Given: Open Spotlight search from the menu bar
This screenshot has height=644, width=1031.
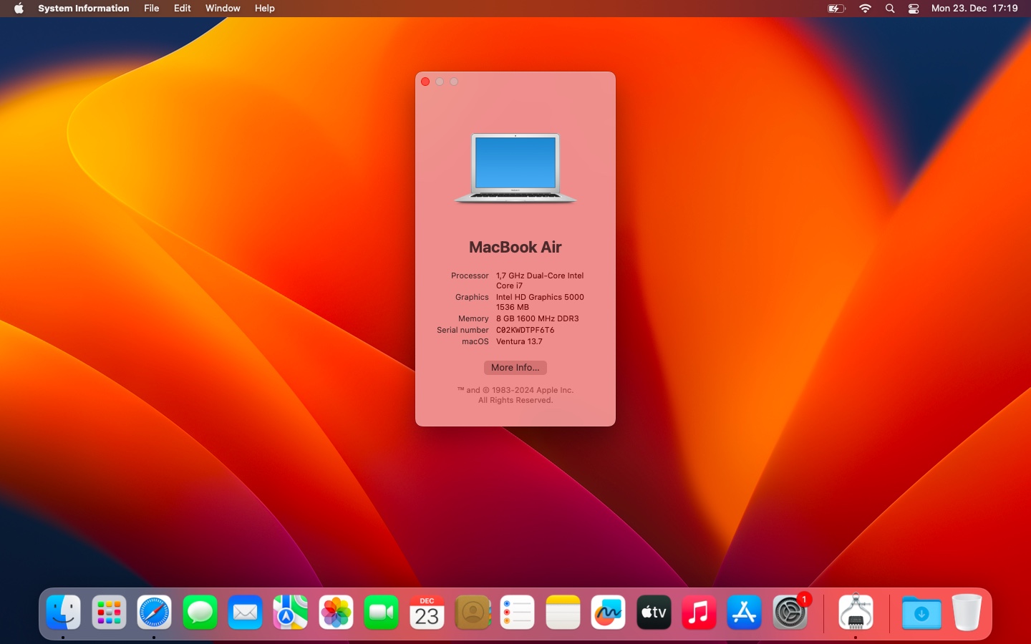Looking at the screenshot, I should pyautogui.click(x=890, y=9).
